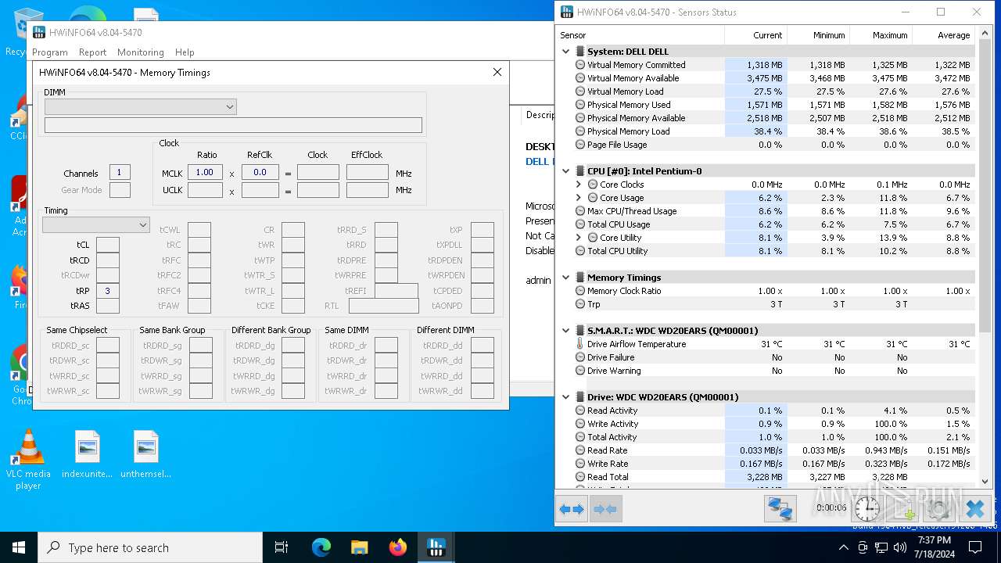Image resolution: width=1001 pixels, height=563 pixels.
Task: Select the Max CPU/Thread Usage row
Action: [766, 211]
